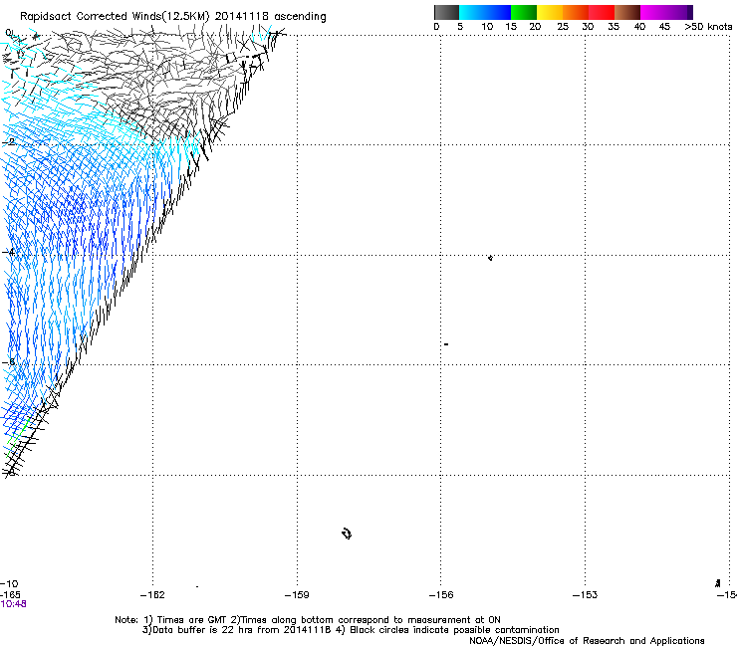Image resolution: width=737 pixels, height=647 pixels.
Task: Click the '-4' latitude axis label
Action: 9,252
